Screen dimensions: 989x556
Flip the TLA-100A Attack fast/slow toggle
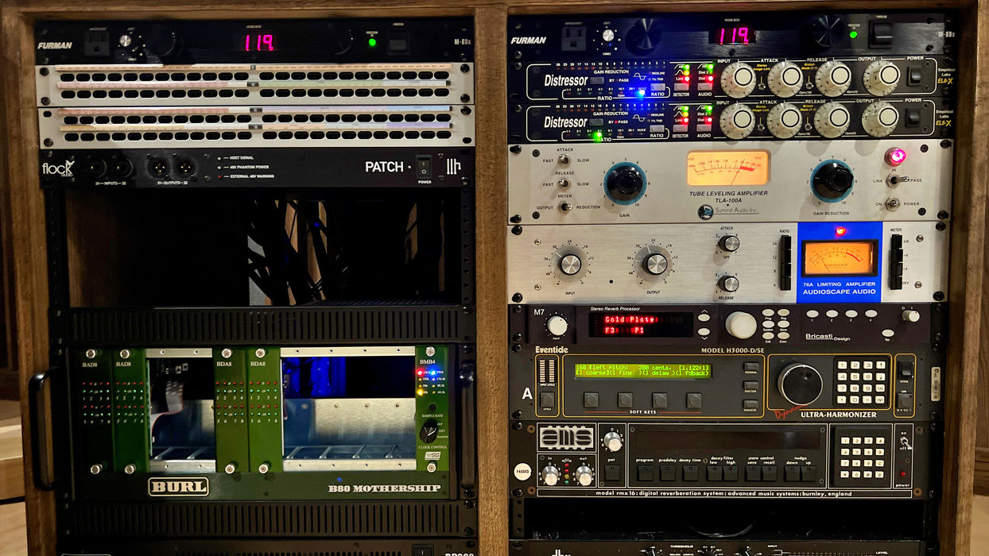tap(564, 160)
